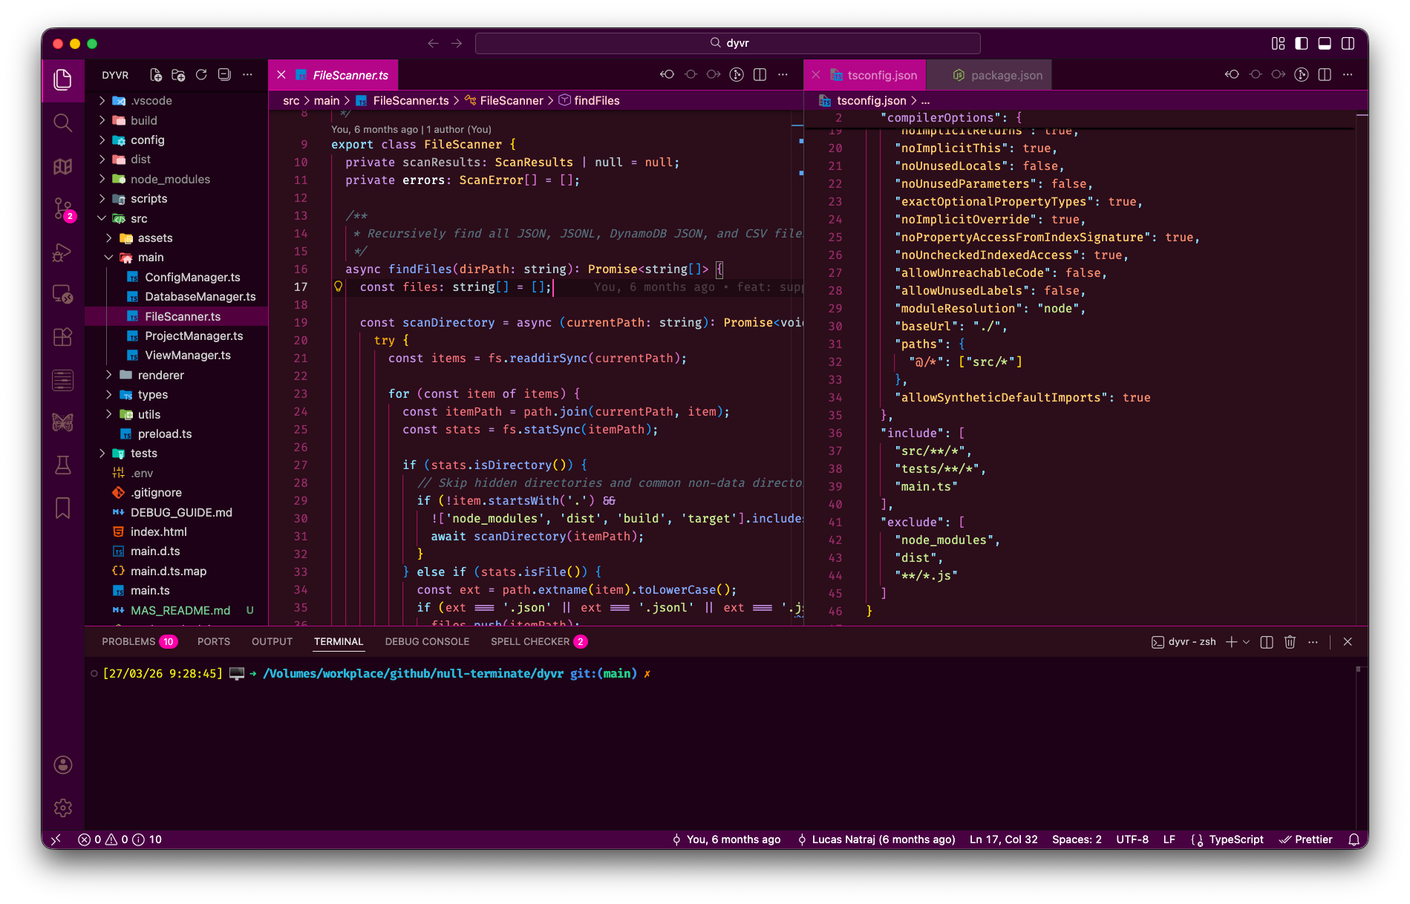Image resolution: width=1410 pixels, height=904 pixels.
Task: Open the Extensions view
Action: click(63, 337)
